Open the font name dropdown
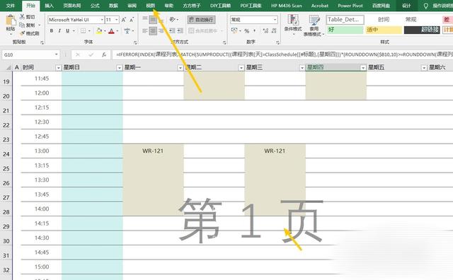Image resolution: width=453 pixels, height=280 pixels. pyautogui.click(x=102, y=20)
